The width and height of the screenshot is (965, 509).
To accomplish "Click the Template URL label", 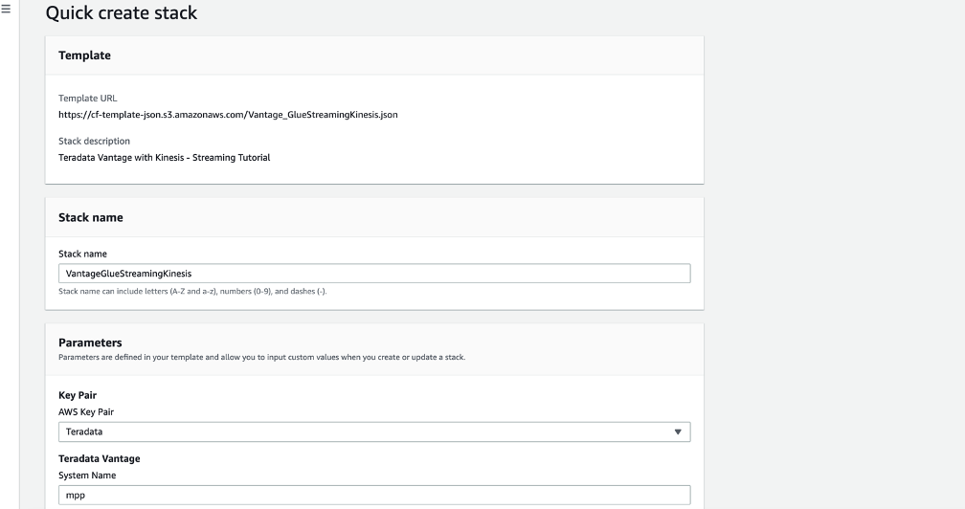I will click(x=87, y=99).
